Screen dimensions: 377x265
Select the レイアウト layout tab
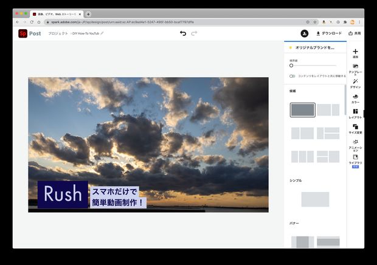tap(355, 114)
